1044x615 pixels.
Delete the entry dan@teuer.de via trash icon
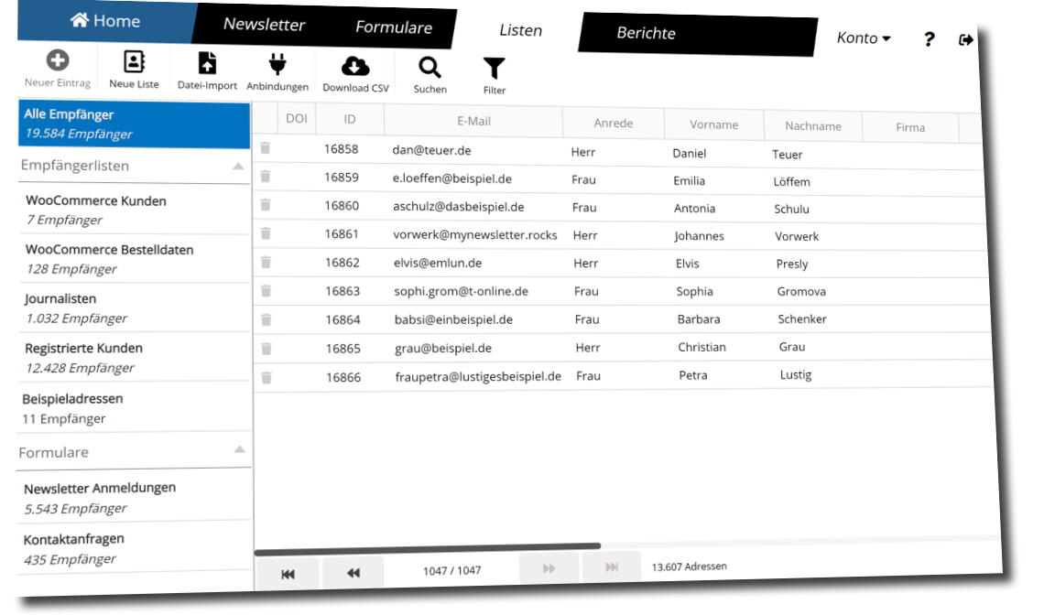click(265, 148)
